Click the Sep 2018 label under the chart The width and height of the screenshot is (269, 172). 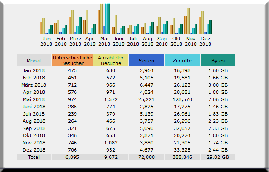pyautogui.click(x=162, y=41)
